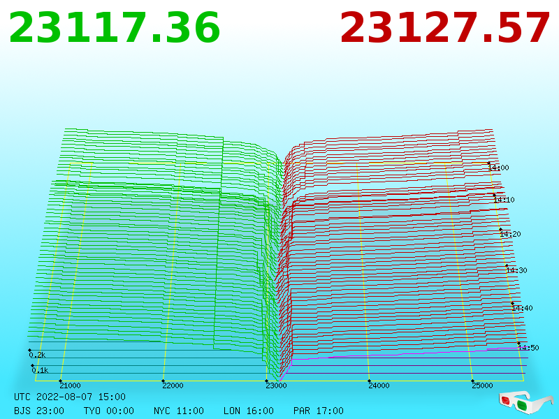Screen dimensions: 559x419
Task: Click the 14:10 time axis marker
Action: pyautogui.click(x=504, y=200)
